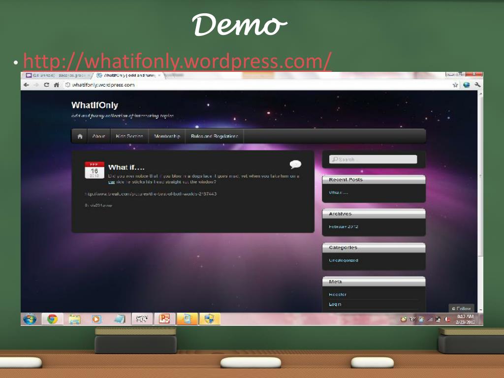This screenshot has width=504, height=378.
Task: Open the Uncategorized category link
Action: click(343, 260)
